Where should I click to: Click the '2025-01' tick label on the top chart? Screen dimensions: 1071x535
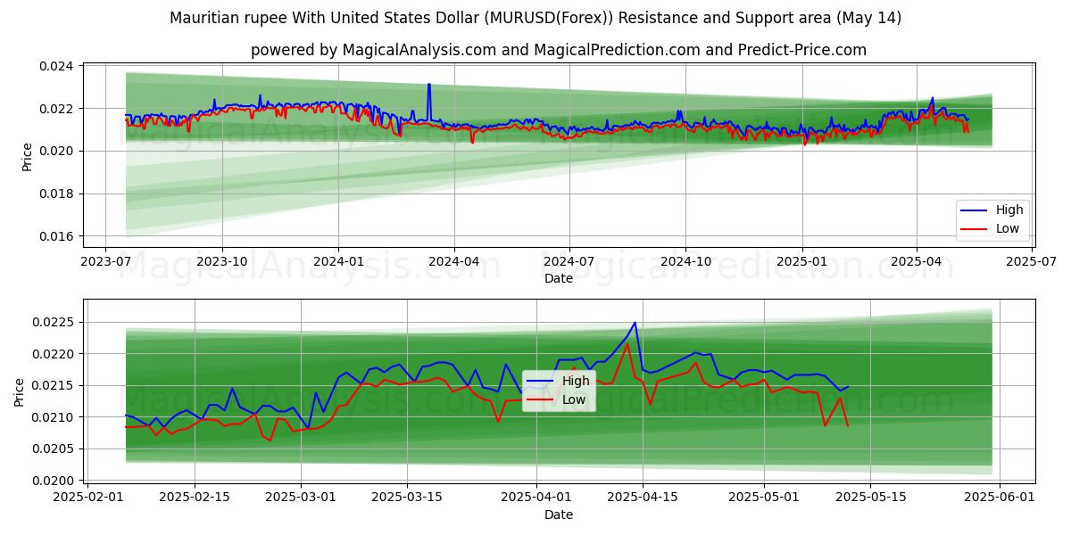[801, 262]
